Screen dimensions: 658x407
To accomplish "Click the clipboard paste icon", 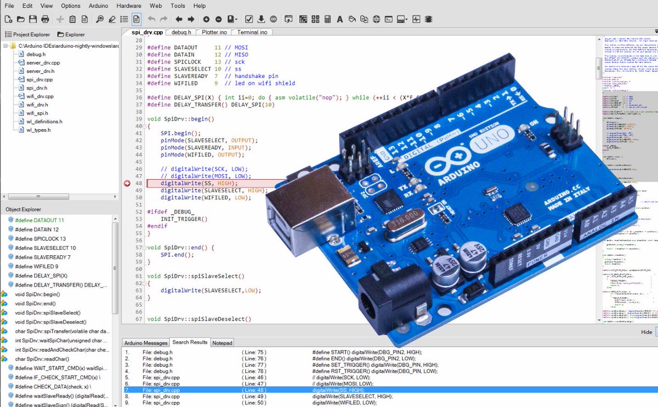I will (73, 19).
